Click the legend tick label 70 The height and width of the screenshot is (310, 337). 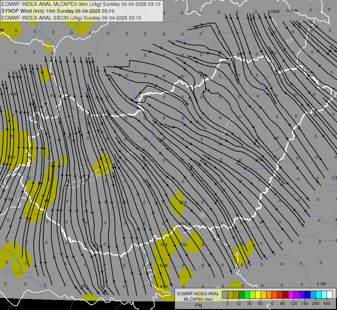pyautogui.click(x=272, y=303)
